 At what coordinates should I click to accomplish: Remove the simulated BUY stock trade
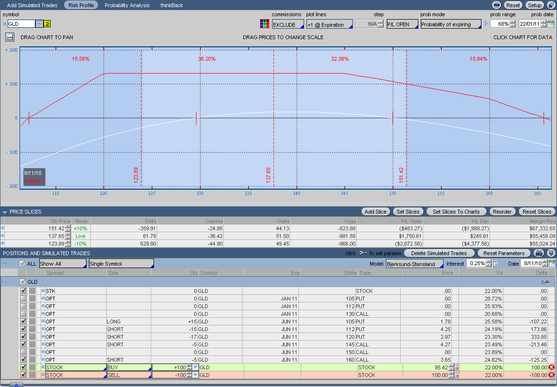pyautogui.click(x=551, y=367)
